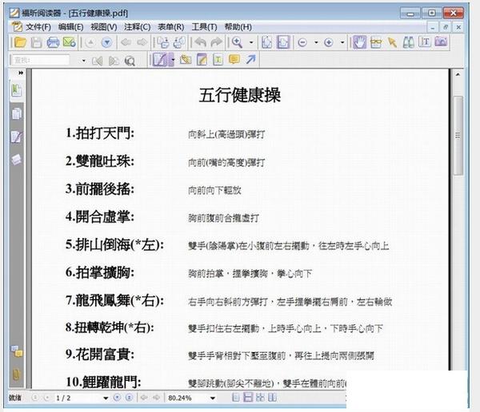
Task: Click heading 1.拍打天門
Action: click(x=100, y=133)
